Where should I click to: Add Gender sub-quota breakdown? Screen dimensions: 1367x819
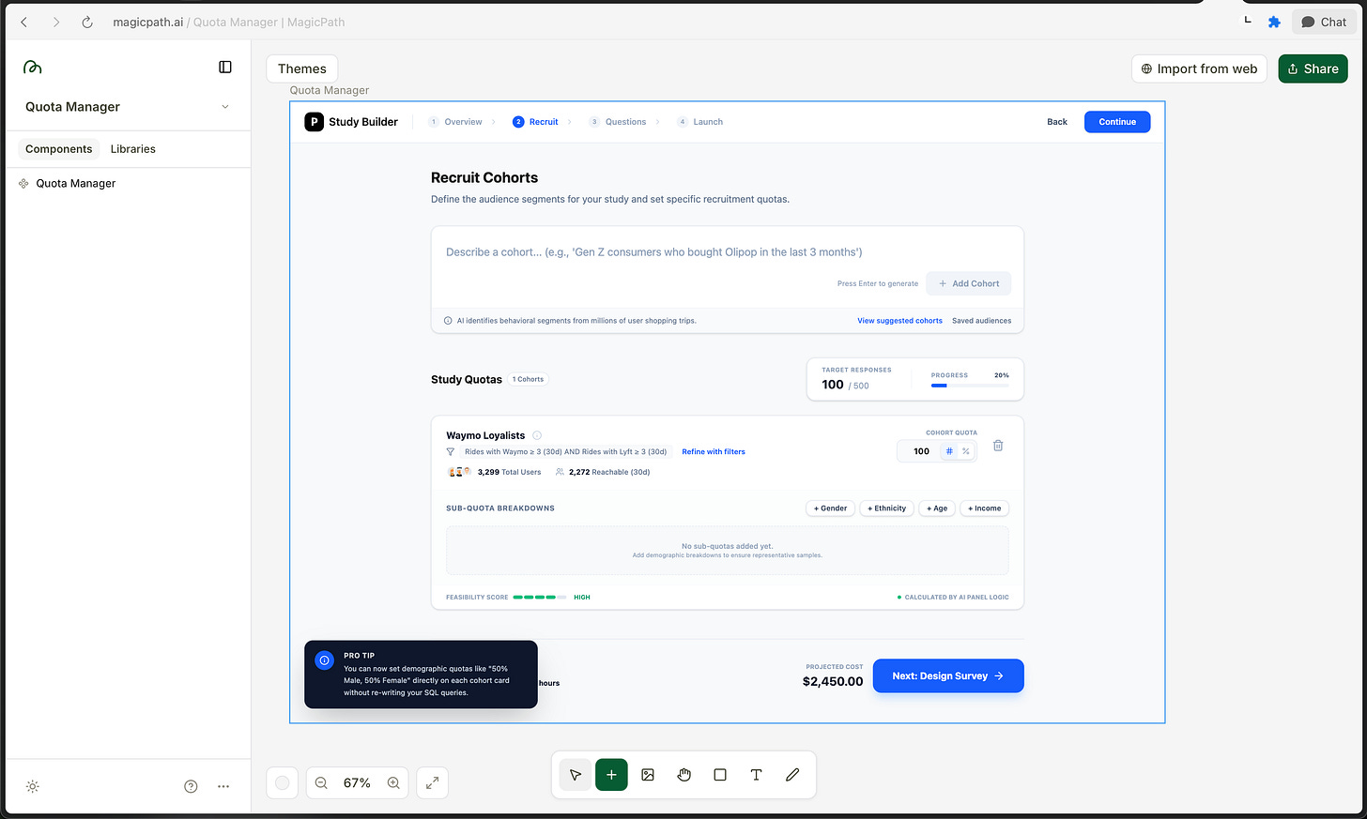[830, 508]
